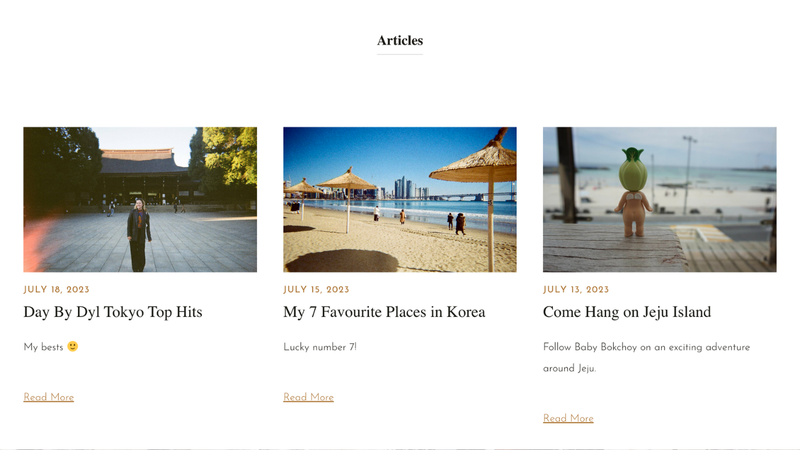The height and width of the screenshot is (450, 800).
Task: Open 'My 7 Favourite Places in Korea' title
Action: [x=384, y=312]
